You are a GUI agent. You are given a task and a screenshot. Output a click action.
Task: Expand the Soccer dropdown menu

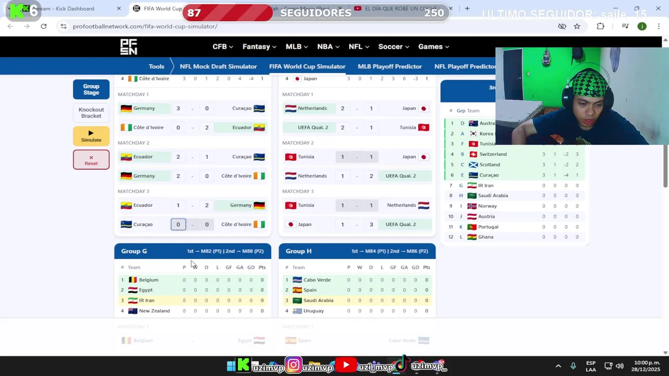(x=394, y=46)
